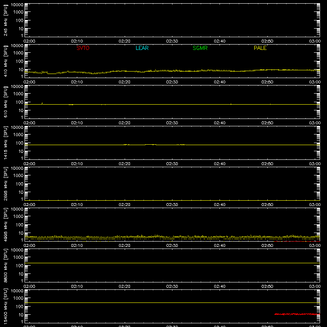The image size is (327, 327).
Task: Click the red SVTO trace in 15400 MHz panel
Action: click(297, 314)
